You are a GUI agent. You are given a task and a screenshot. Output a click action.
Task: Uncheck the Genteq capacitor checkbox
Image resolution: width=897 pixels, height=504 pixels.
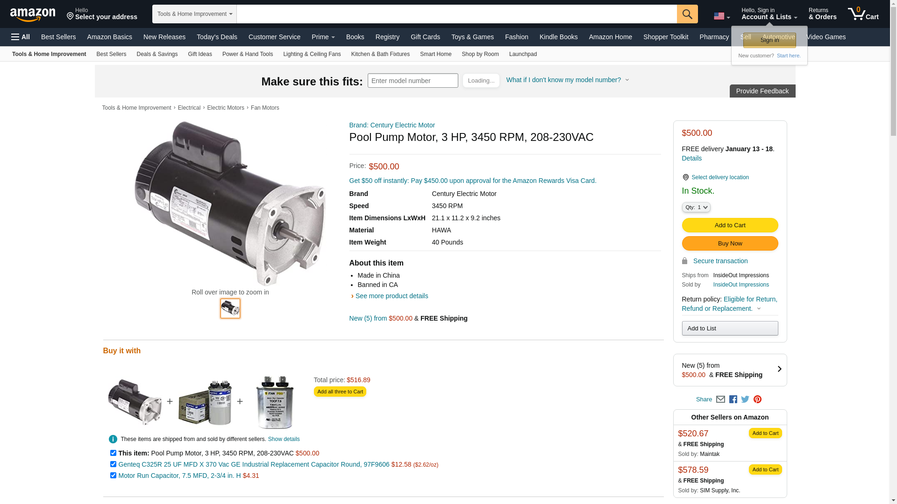pyautogui.click(x=113, y=464)
